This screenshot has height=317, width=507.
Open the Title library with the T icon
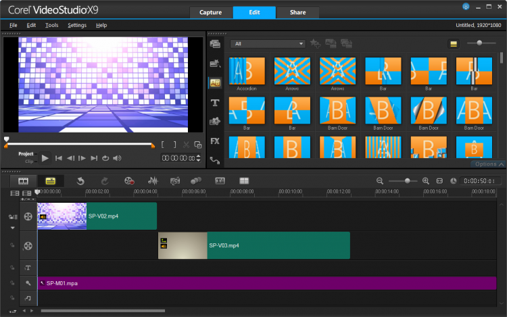(216, 103)
